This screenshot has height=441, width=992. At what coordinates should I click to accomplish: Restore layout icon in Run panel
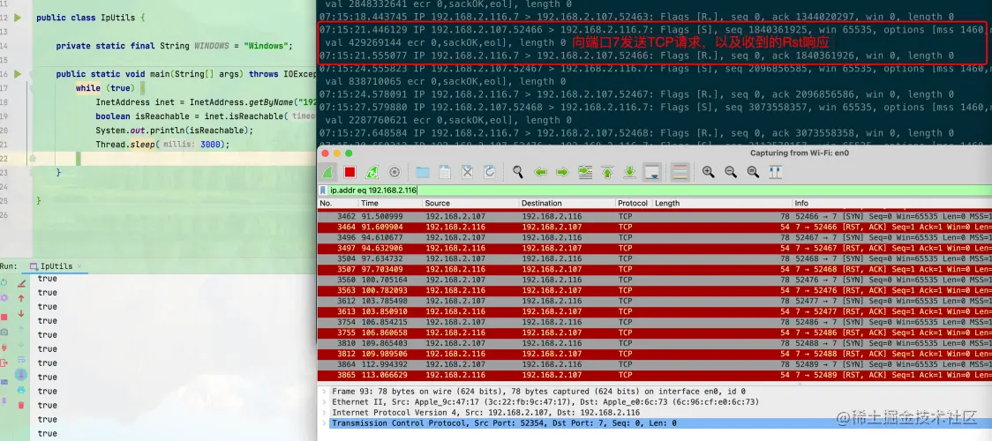(x=4, y=382)
